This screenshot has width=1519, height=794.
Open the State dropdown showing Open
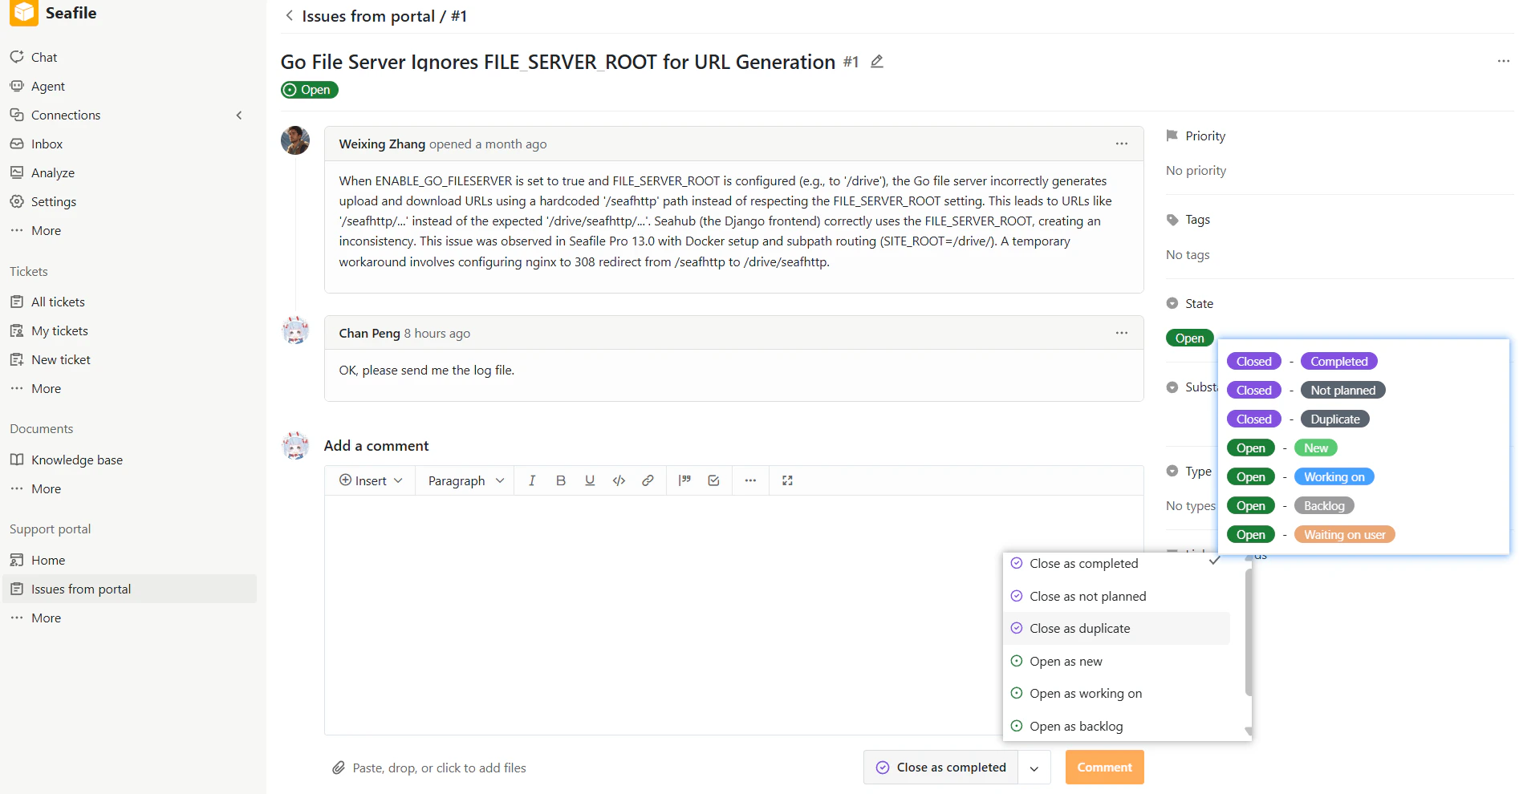coord(1189,338)
